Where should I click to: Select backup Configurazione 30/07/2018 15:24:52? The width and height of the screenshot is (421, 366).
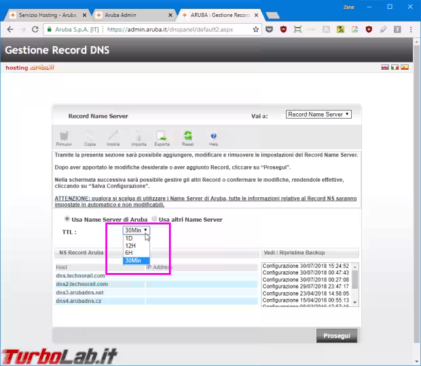[x=305, y=266]
